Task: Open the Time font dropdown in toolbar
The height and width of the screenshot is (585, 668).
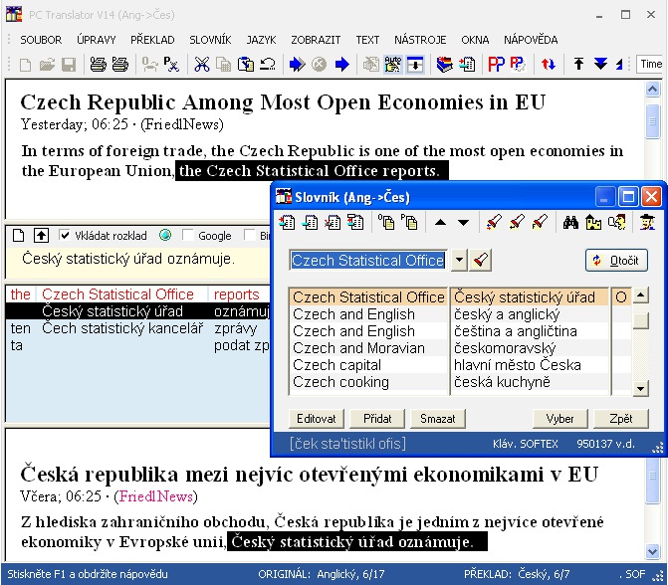Action: point(650,65)
